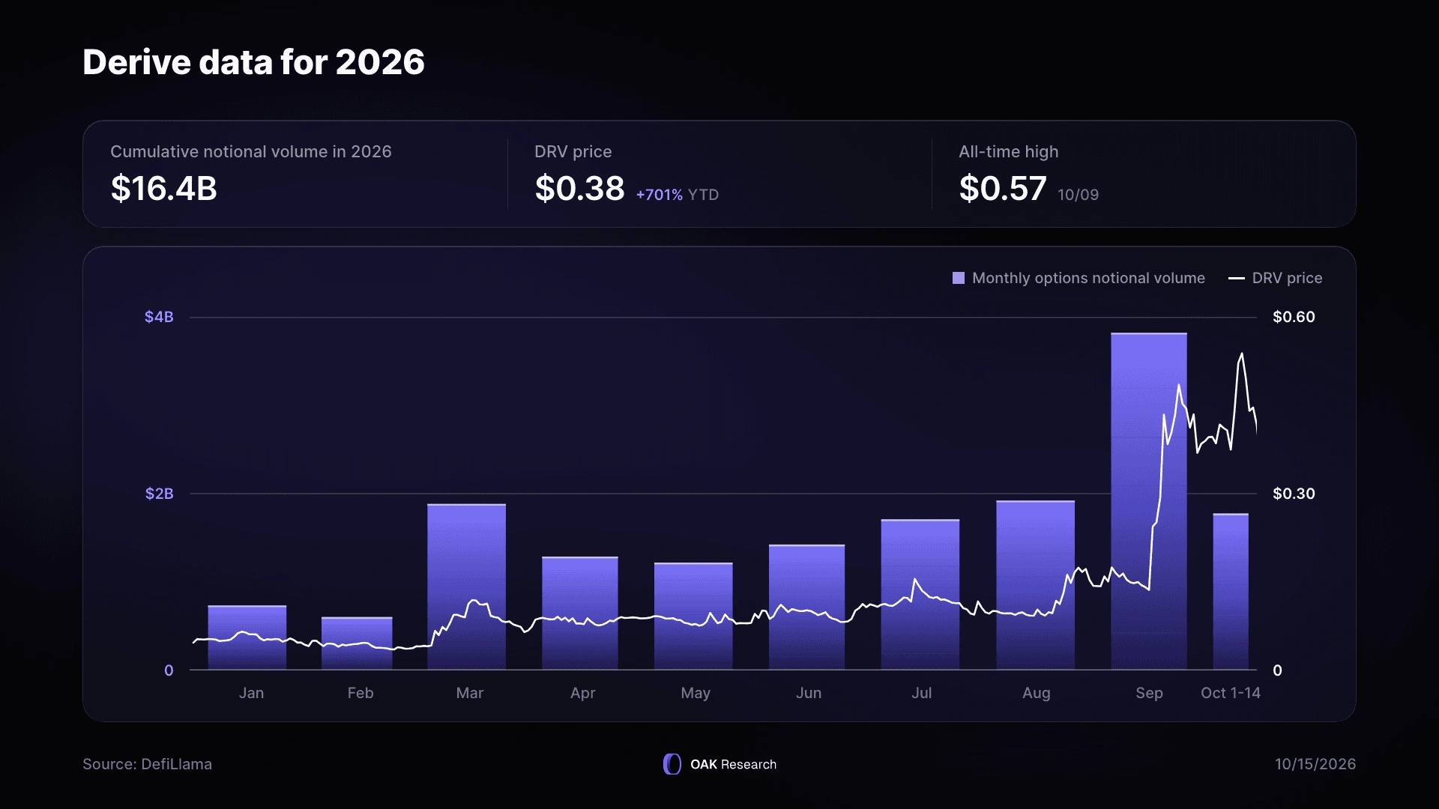Screen dimensions: 1439x809
Task: Click the 'Jan' x-axis label
Action: click(x=251, y=693)
